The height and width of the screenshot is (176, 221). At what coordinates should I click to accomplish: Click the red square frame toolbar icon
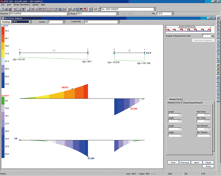click(x=44, y=9)
